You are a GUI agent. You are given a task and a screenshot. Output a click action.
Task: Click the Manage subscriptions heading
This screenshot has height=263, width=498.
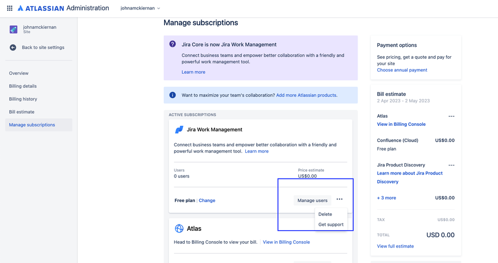(201, 23)
